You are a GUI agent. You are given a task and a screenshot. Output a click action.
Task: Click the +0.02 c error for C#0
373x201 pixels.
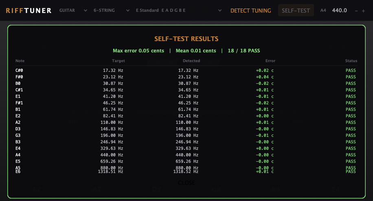(x=265, y=71)
